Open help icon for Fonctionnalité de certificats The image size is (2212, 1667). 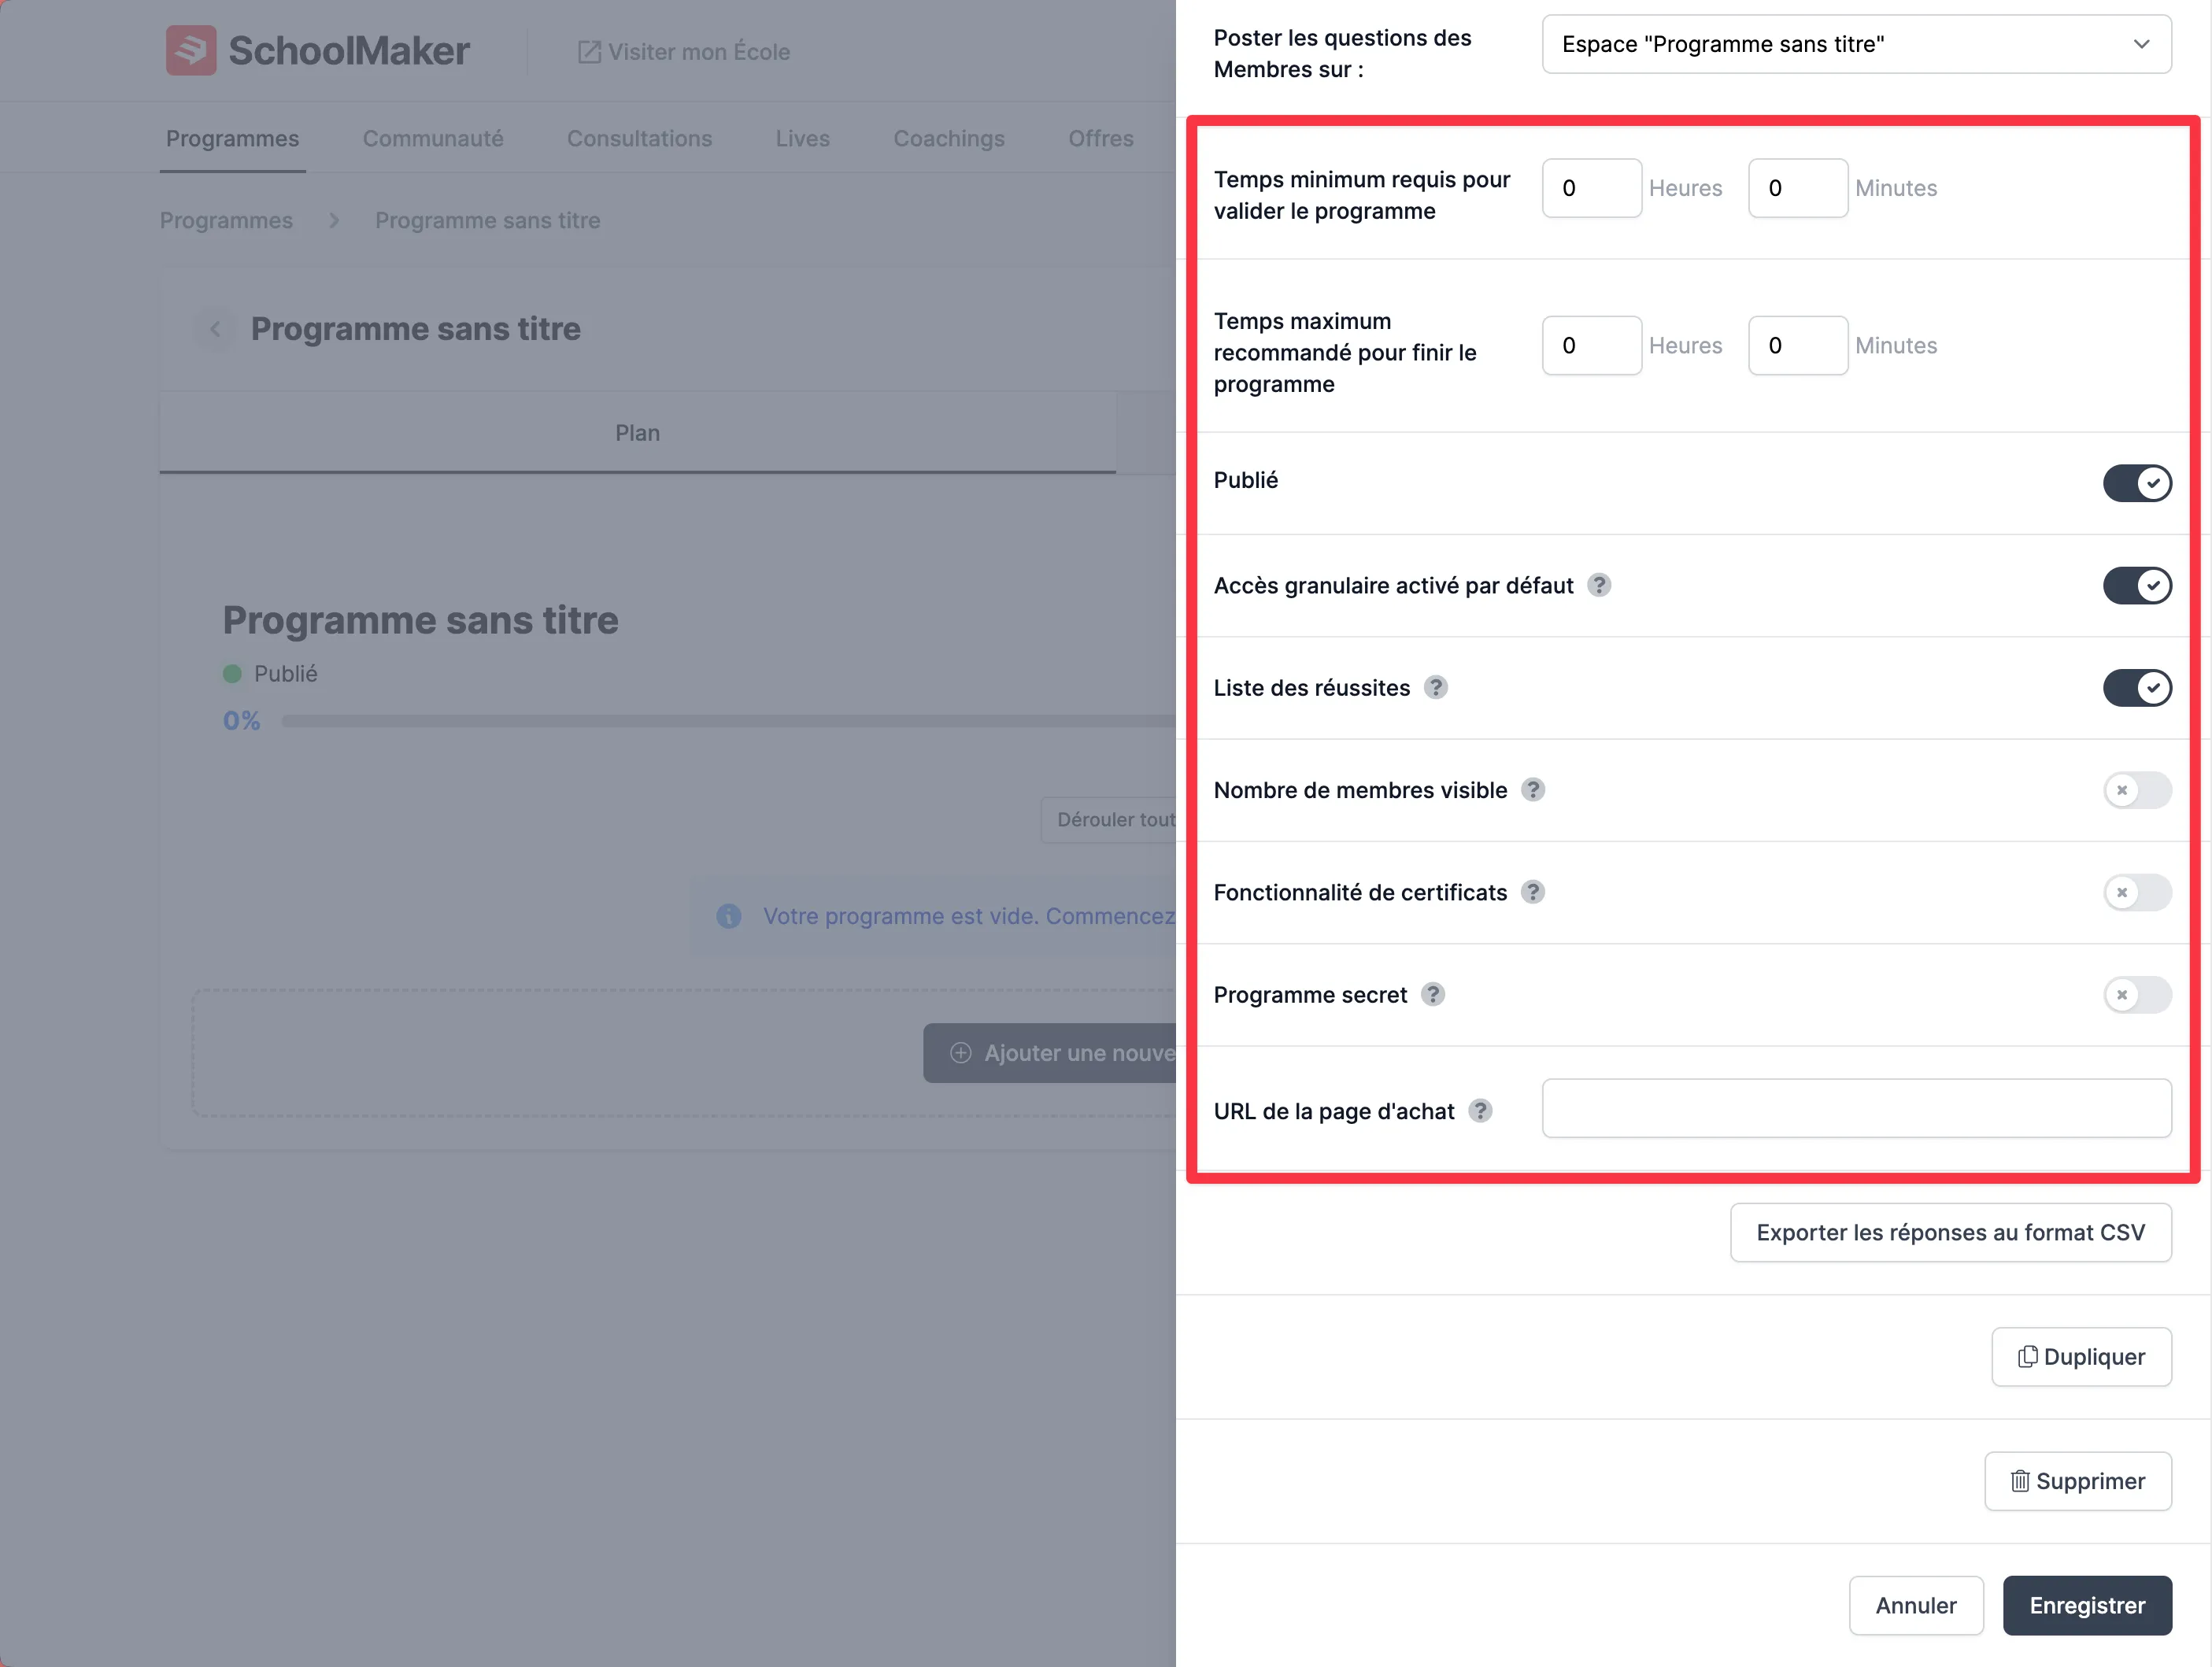[x=1533, y=892]
